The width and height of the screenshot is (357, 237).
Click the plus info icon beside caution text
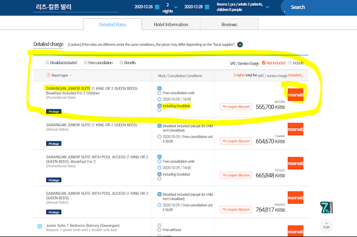coord(240,45)
